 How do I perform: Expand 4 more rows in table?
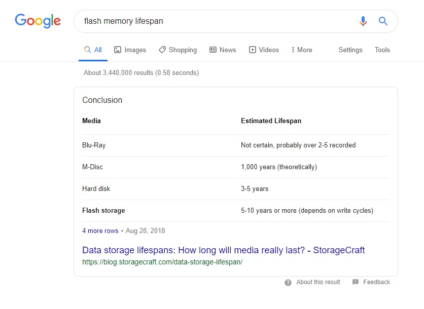point(100,230)
